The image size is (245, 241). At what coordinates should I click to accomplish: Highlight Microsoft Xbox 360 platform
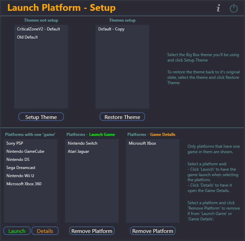pyautogui.click(x=24, y=184)
